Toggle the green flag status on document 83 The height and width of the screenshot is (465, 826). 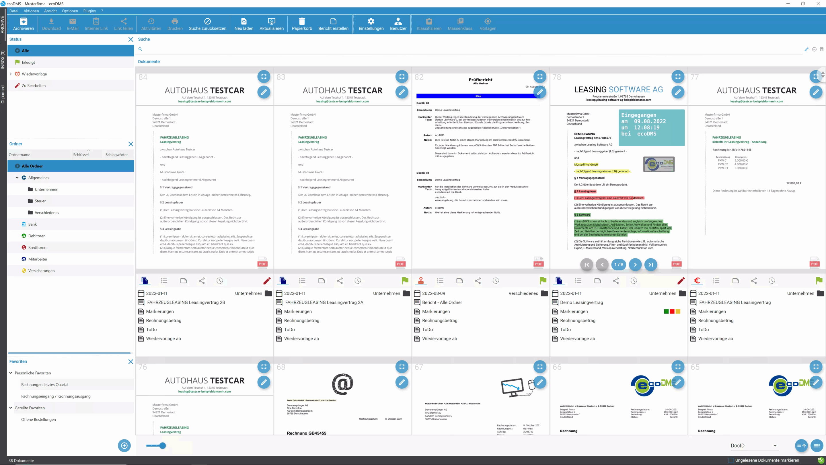(x=405, y=280)
